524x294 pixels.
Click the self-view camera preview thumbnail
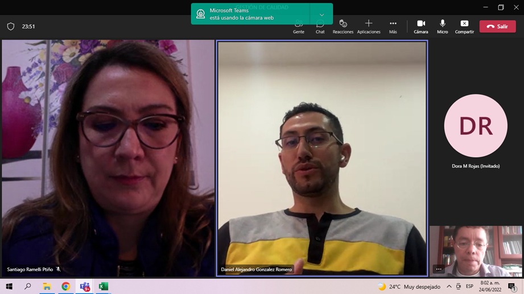tap(476, 251)
